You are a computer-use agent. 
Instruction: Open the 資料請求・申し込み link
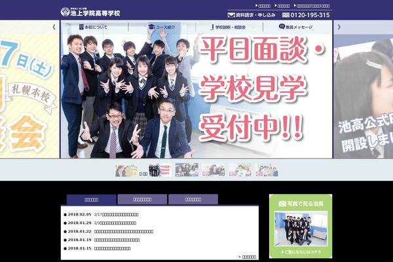coord(252,15)
